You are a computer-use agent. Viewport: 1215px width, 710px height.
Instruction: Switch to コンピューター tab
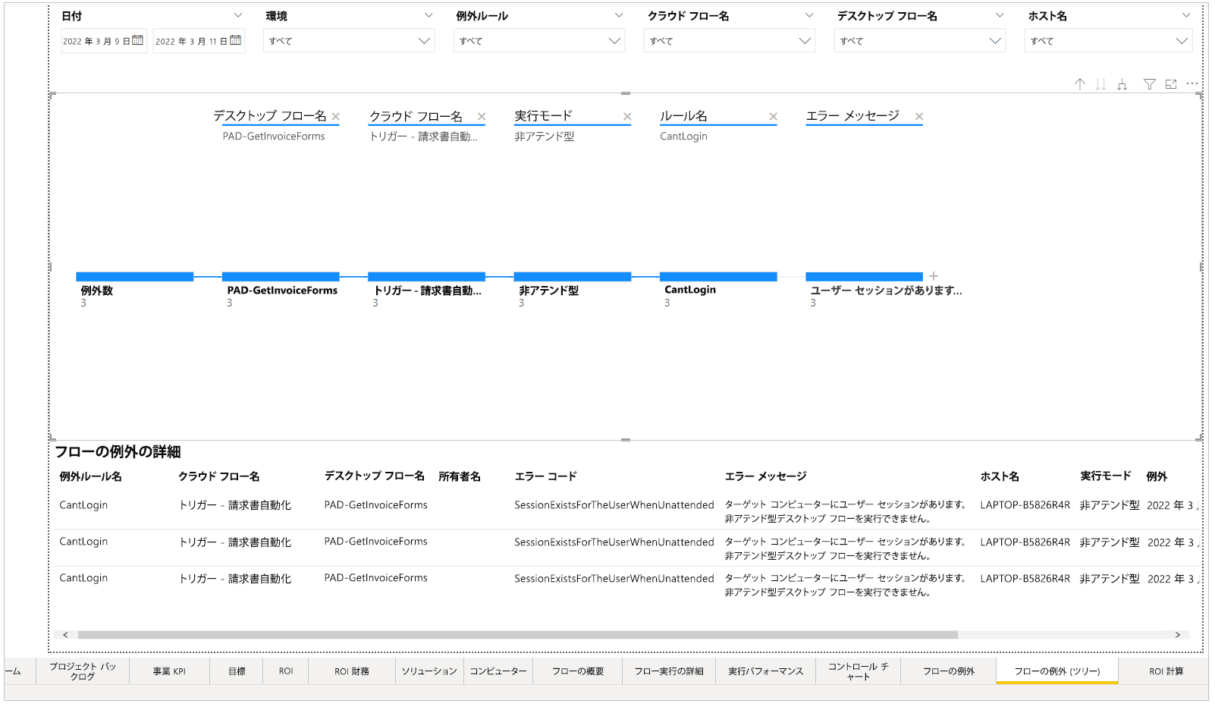[498, 671]
